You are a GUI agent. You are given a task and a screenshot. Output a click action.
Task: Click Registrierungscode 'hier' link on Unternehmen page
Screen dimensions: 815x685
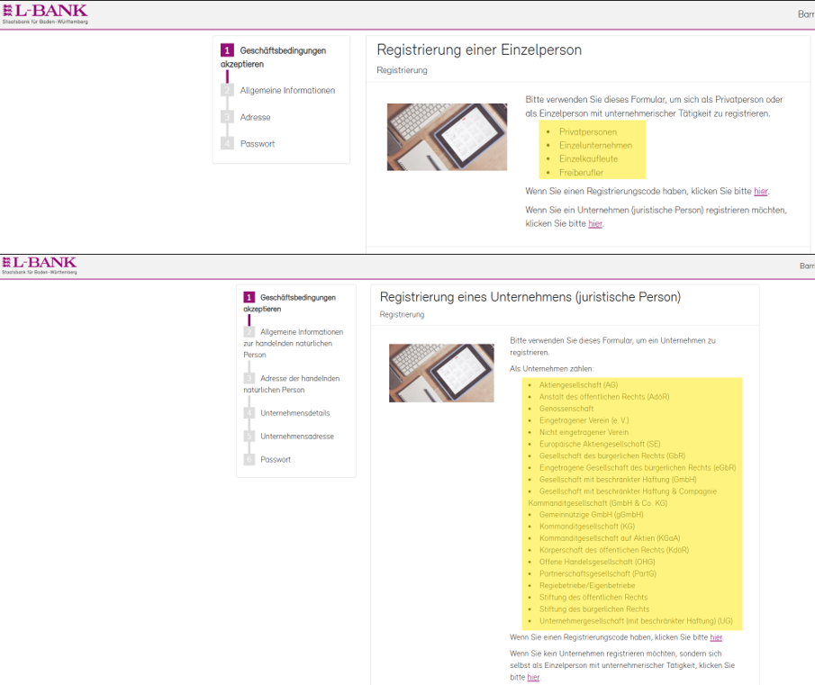(716, 637)
